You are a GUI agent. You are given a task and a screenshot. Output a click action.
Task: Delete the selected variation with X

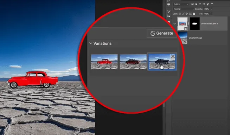(x=173, y=56)
